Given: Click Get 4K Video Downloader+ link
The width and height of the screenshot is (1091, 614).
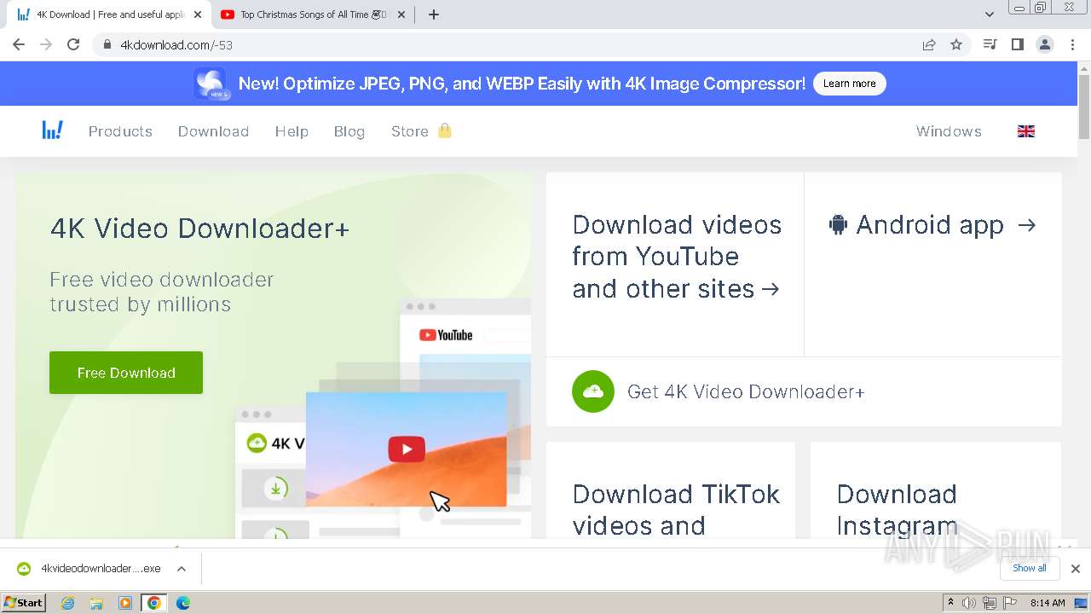Looking at the screenshot, I should 746,391.
